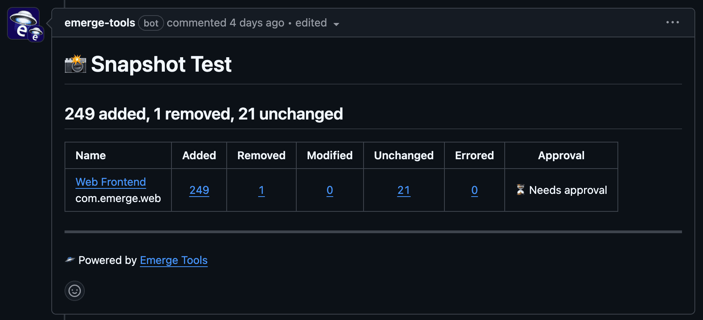
Task: Click the bot label next to emerge-tools
Action: (151, 23)
